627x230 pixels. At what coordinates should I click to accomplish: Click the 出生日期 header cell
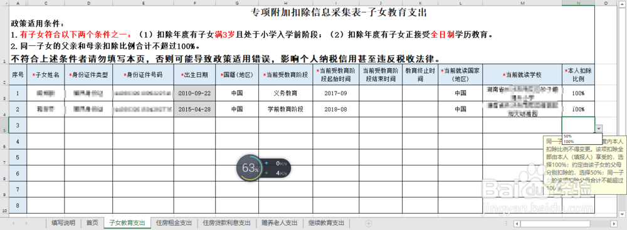pyautogui.click(x=195, y=75)
